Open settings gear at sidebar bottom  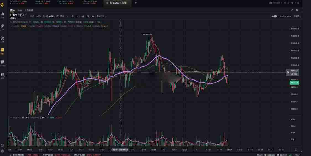point(2,151)
